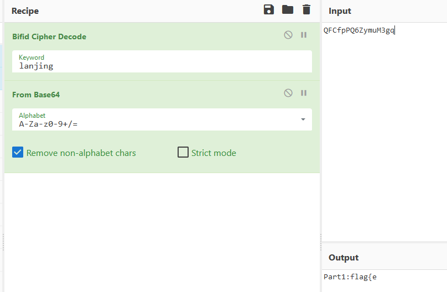Select the Bifid Cipher Decode title
This screenshot has width=447, height=292.
49,36
